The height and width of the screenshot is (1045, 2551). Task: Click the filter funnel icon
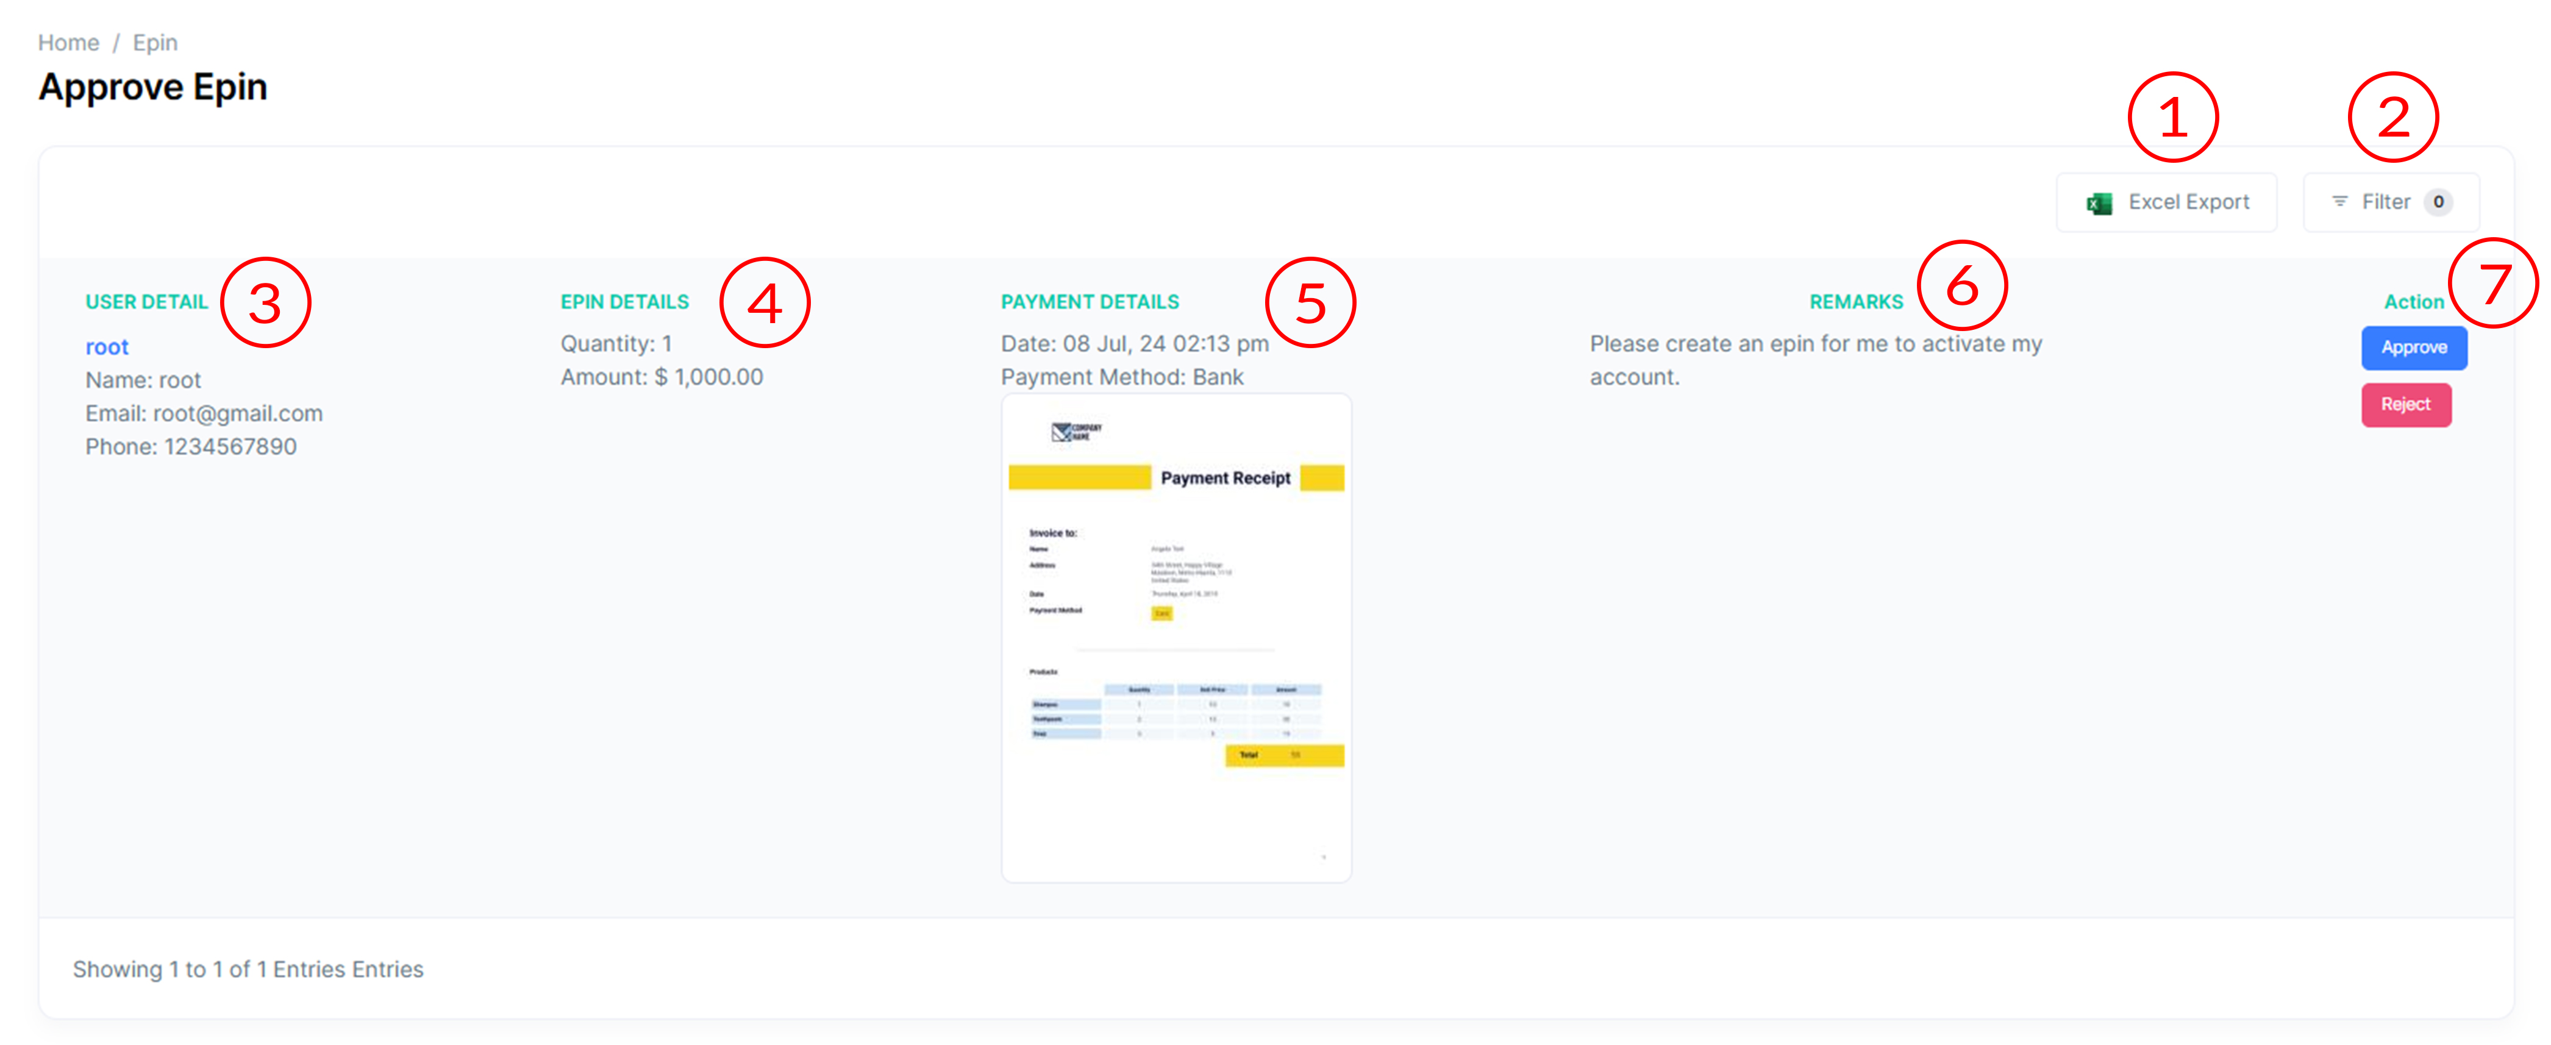[x=2341, y=201]
